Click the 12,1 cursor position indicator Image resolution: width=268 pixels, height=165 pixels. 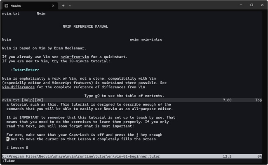[x=227, y=156]
